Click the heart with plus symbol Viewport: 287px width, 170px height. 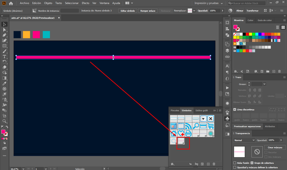(181, 133)
